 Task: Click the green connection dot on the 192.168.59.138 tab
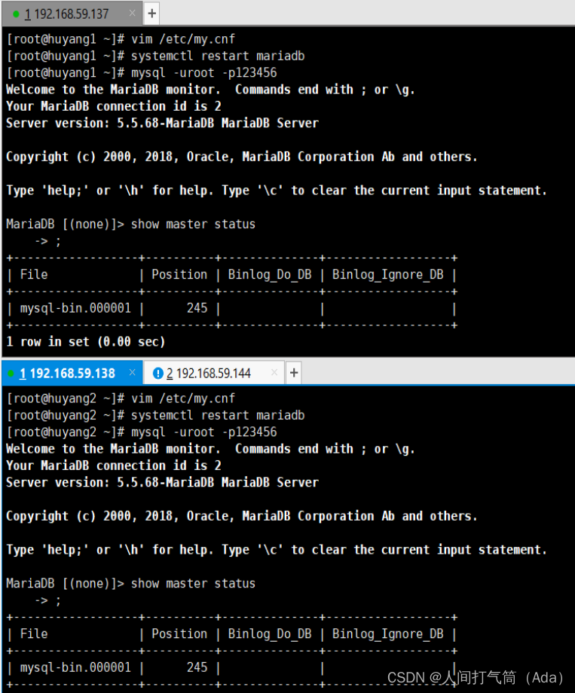[x=11, y=372]
